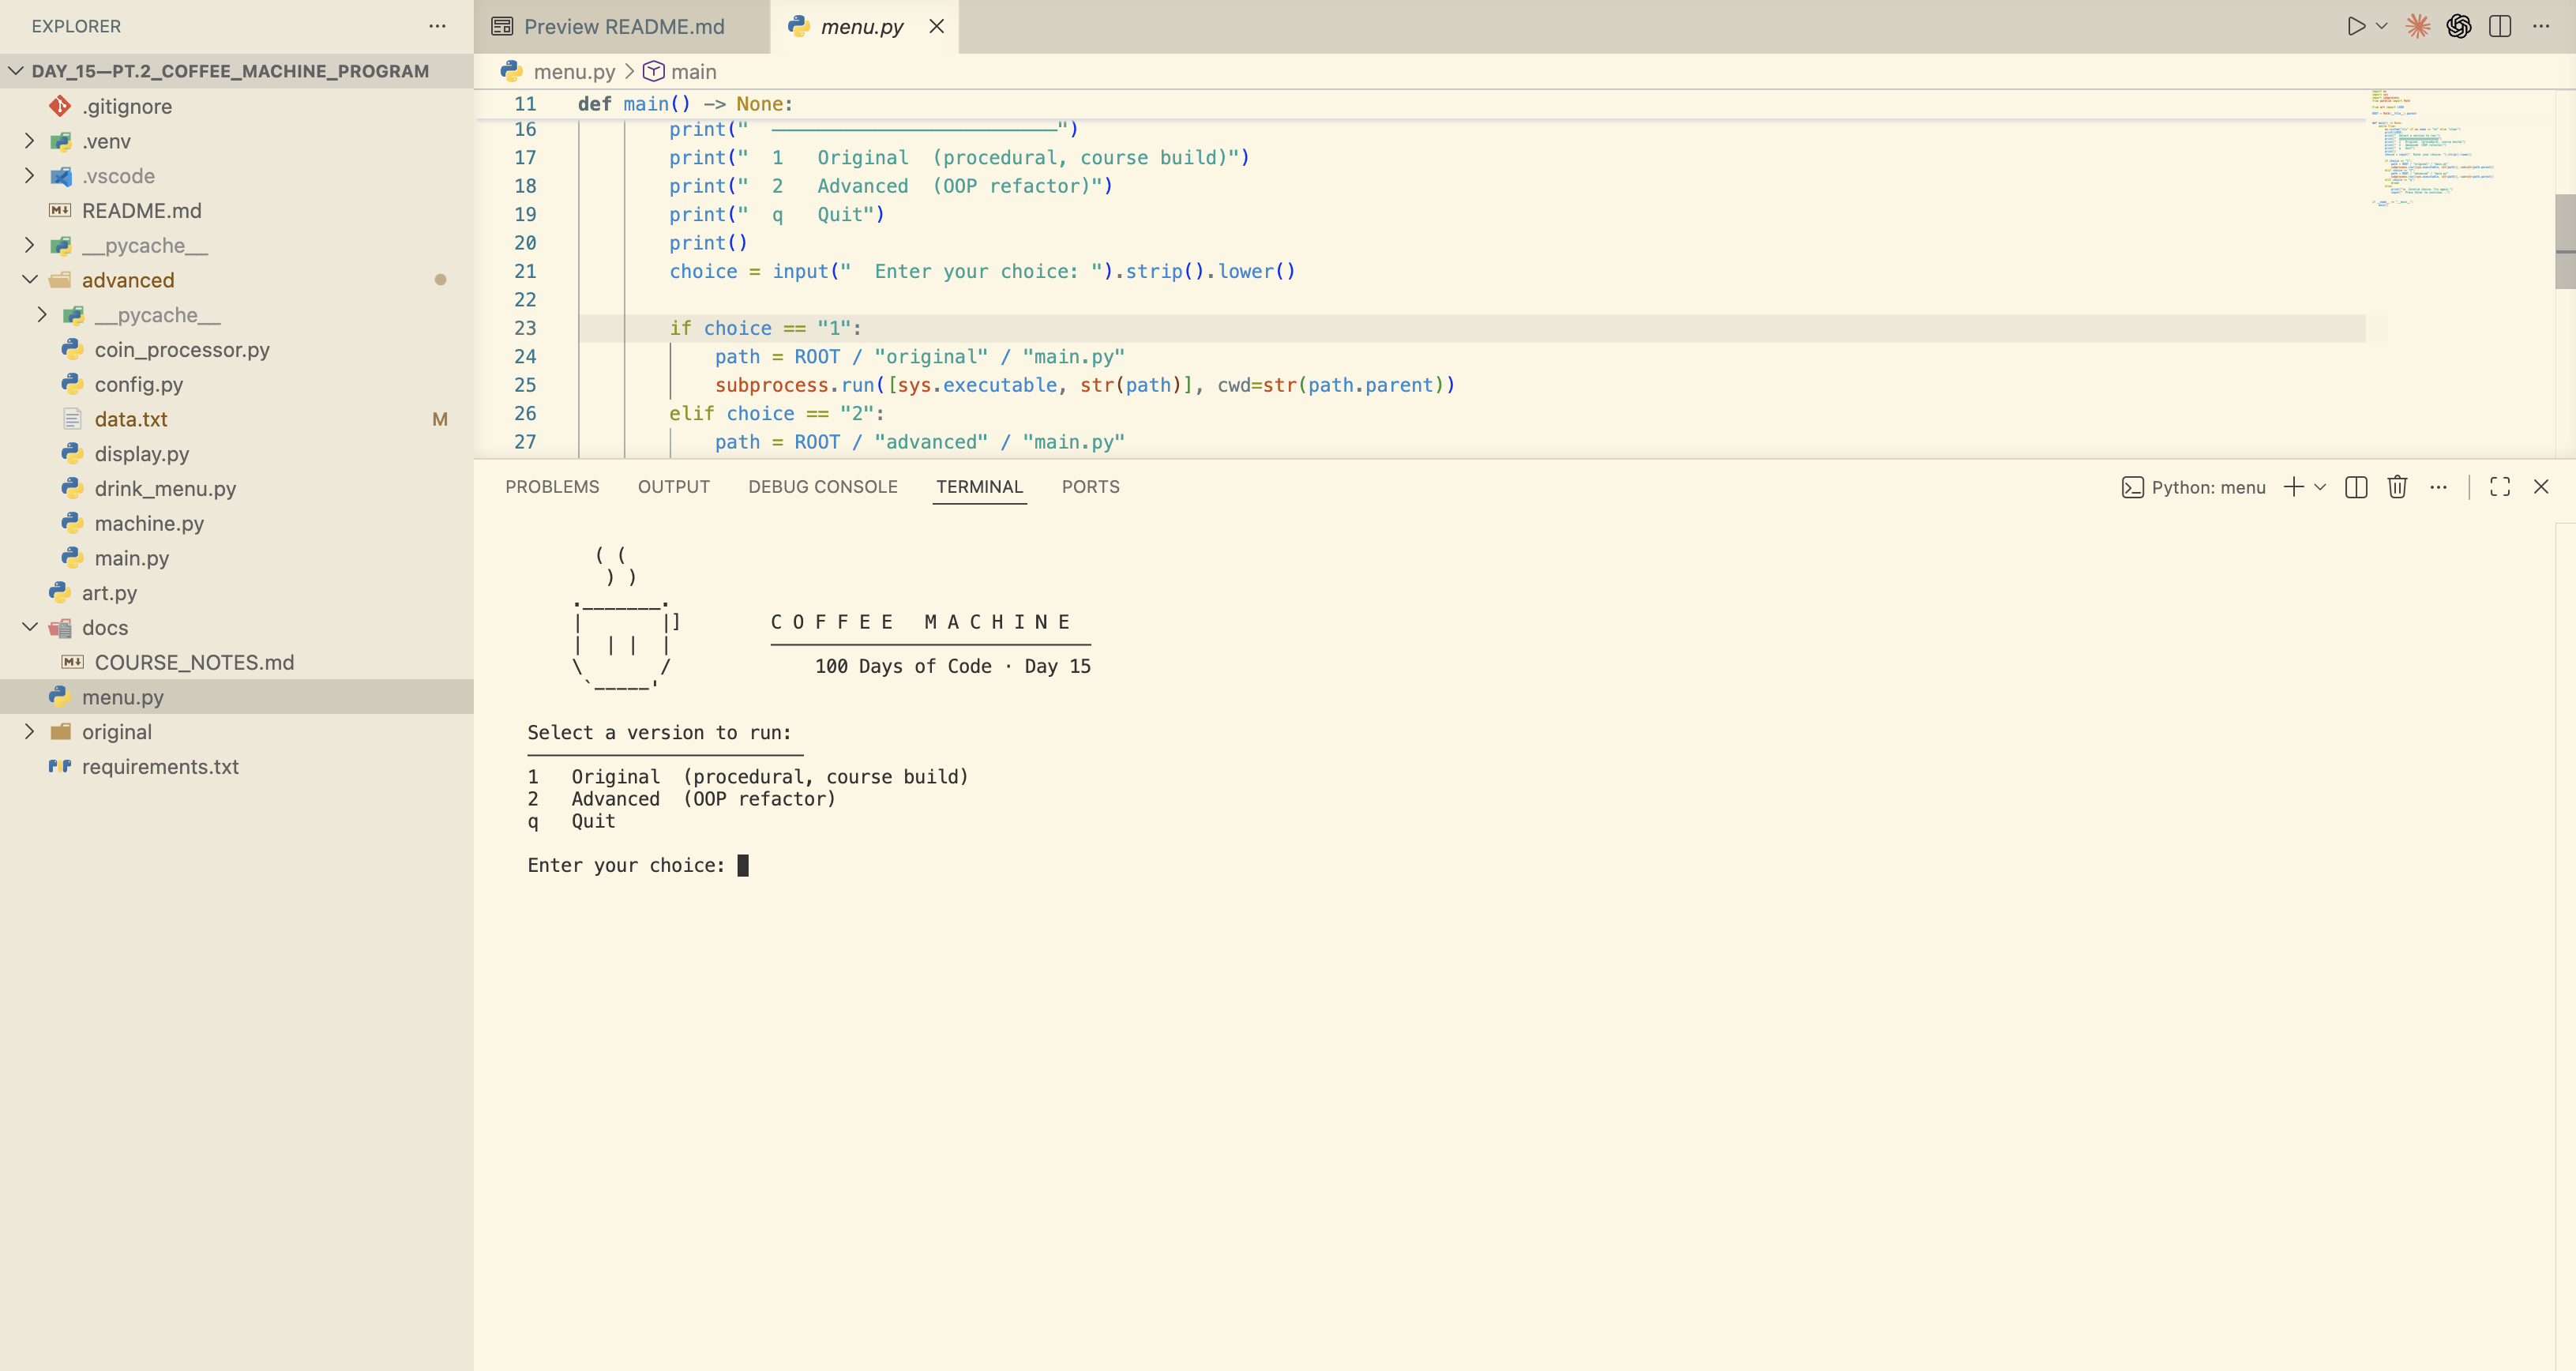Open config.py file
Screen dimensions: 2576x1371
pyautogui.click(x=236, y=384)
